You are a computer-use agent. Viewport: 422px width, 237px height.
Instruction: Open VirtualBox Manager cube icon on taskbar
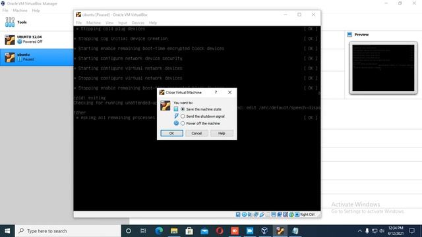[x=265, y=231]
